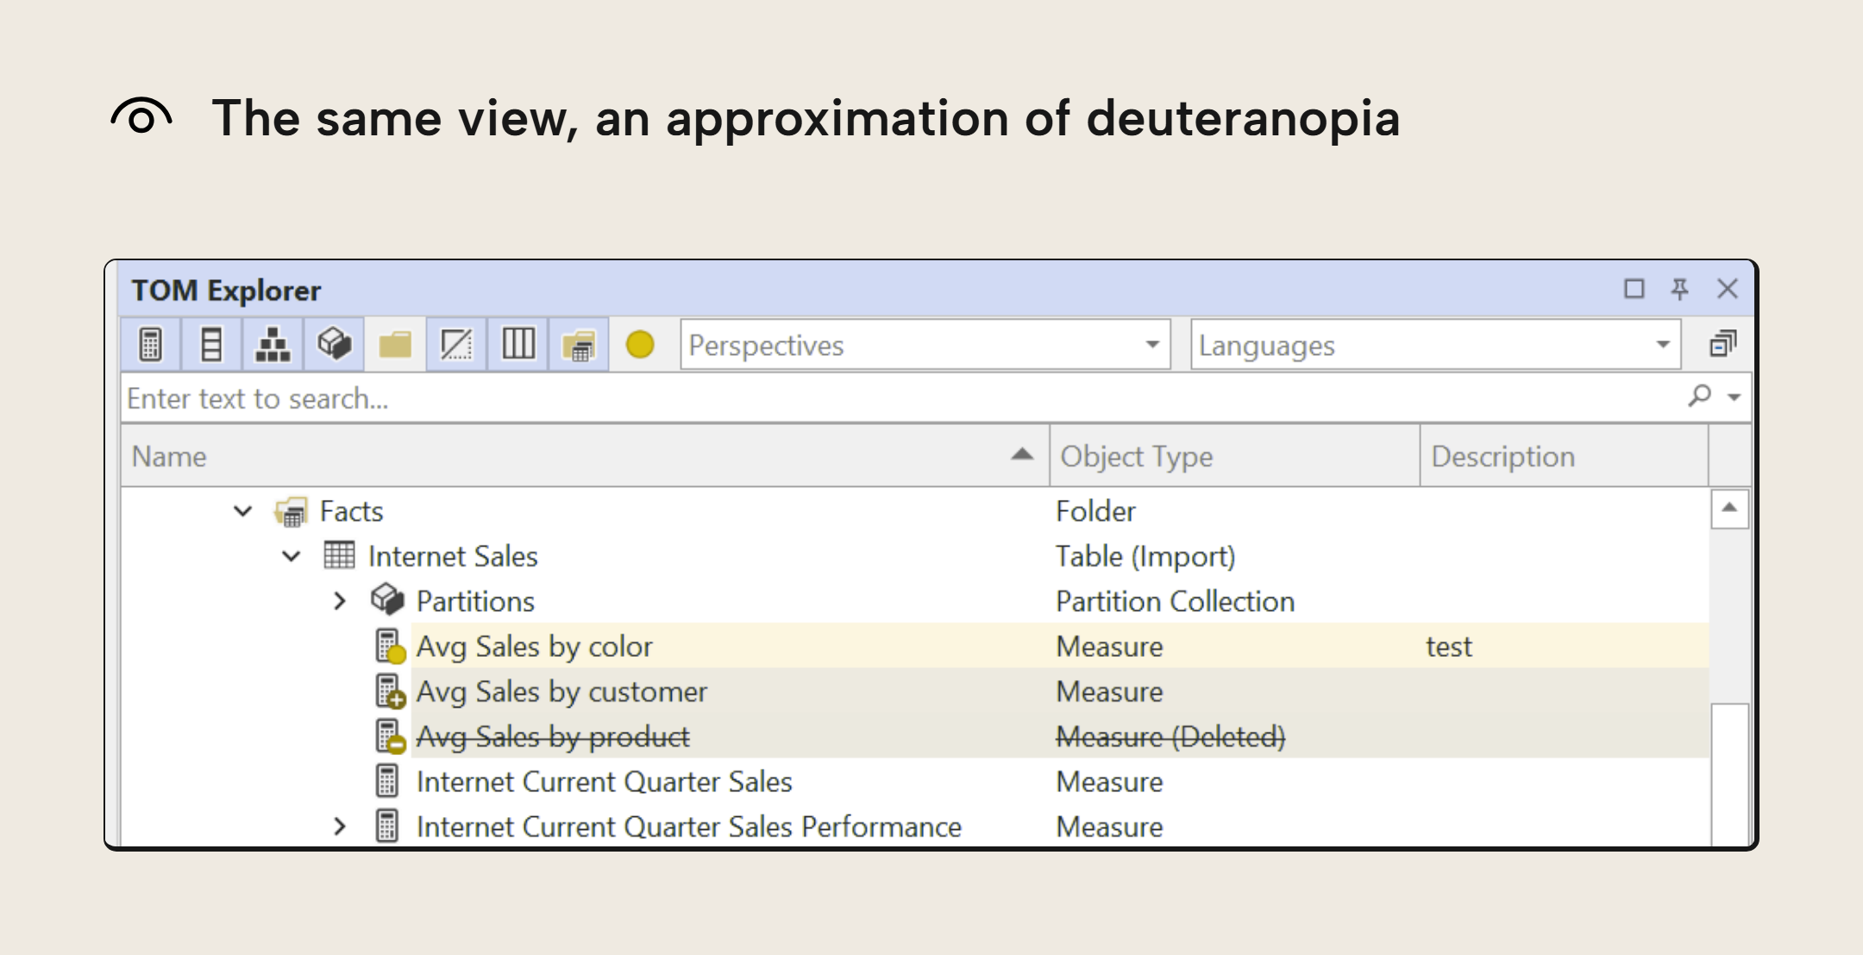Select the Internet Sales table
The width and height of the screenshot is (1863, 955).
(x=453, y=556)
